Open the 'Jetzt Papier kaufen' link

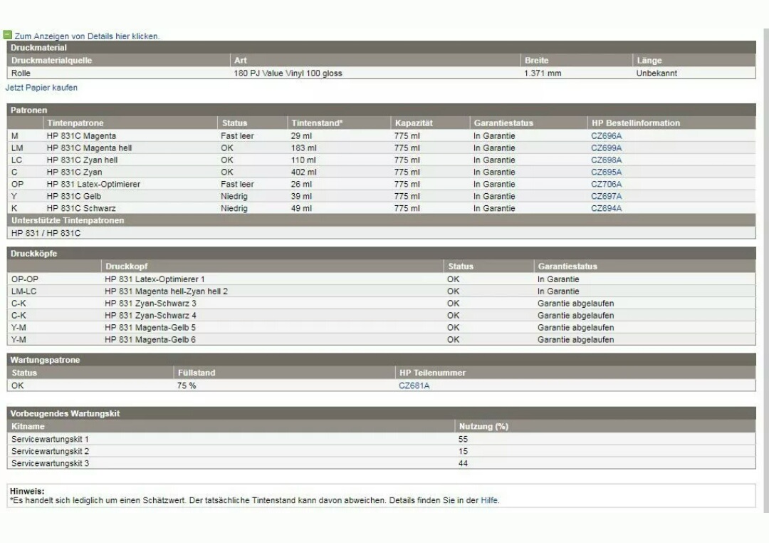click(42, 88)
